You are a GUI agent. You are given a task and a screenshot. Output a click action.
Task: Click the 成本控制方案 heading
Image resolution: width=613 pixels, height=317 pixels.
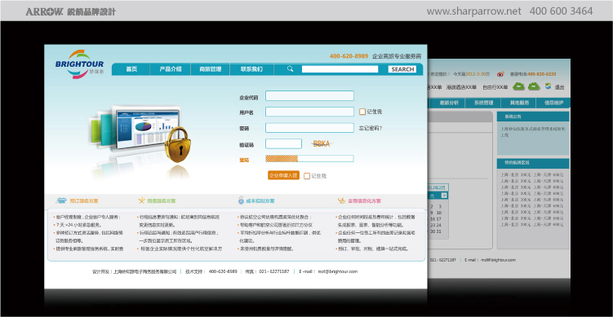point(260,201)
